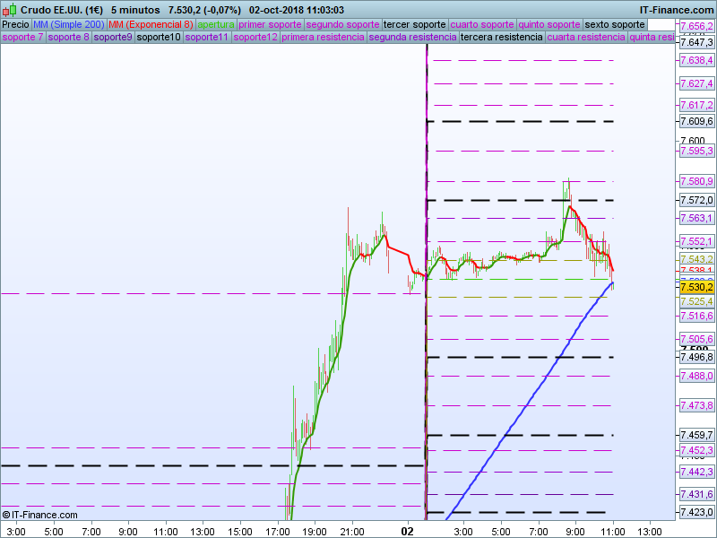Click the 5 minutos timeframe text
Image resolution: width=717 pixels, height=538 pixels.
135,10
